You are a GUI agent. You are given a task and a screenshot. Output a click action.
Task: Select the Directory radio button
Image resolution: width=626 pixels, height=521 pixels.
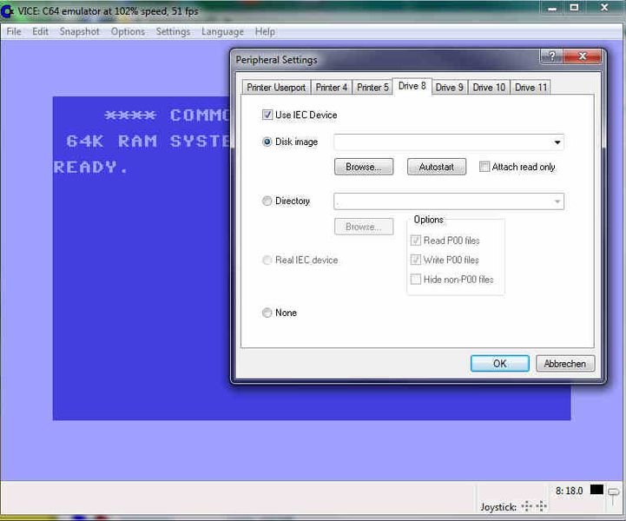tap(267, 201)
